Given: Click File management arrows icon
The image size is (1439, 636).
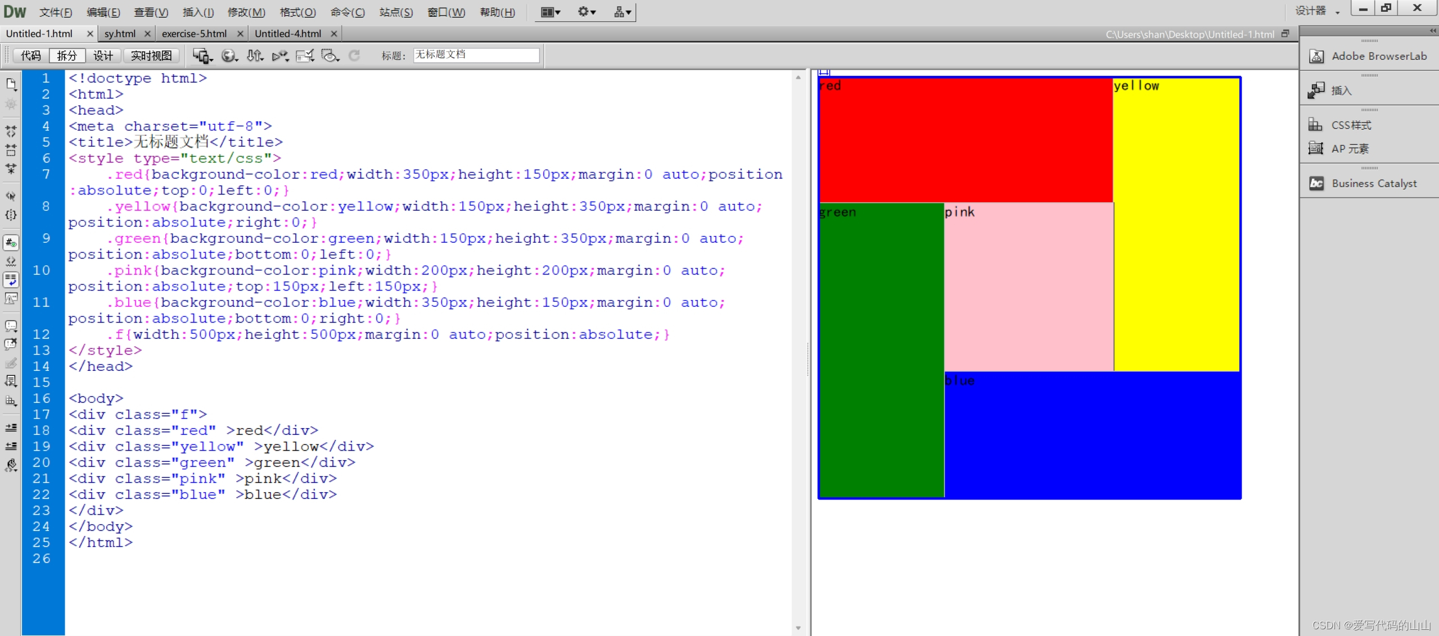Looking at the screenshot, I should tap(255, 56).
